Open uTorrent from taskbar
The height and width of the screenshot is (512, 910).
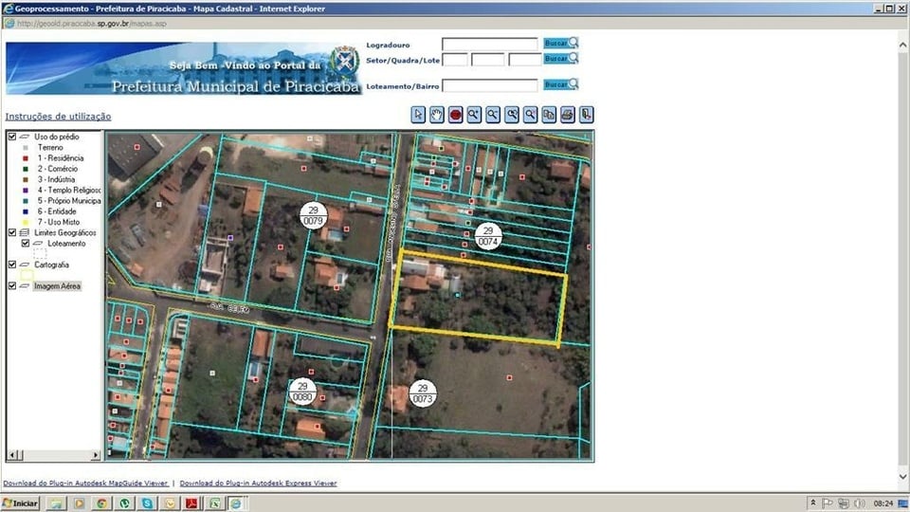[124, 503]
